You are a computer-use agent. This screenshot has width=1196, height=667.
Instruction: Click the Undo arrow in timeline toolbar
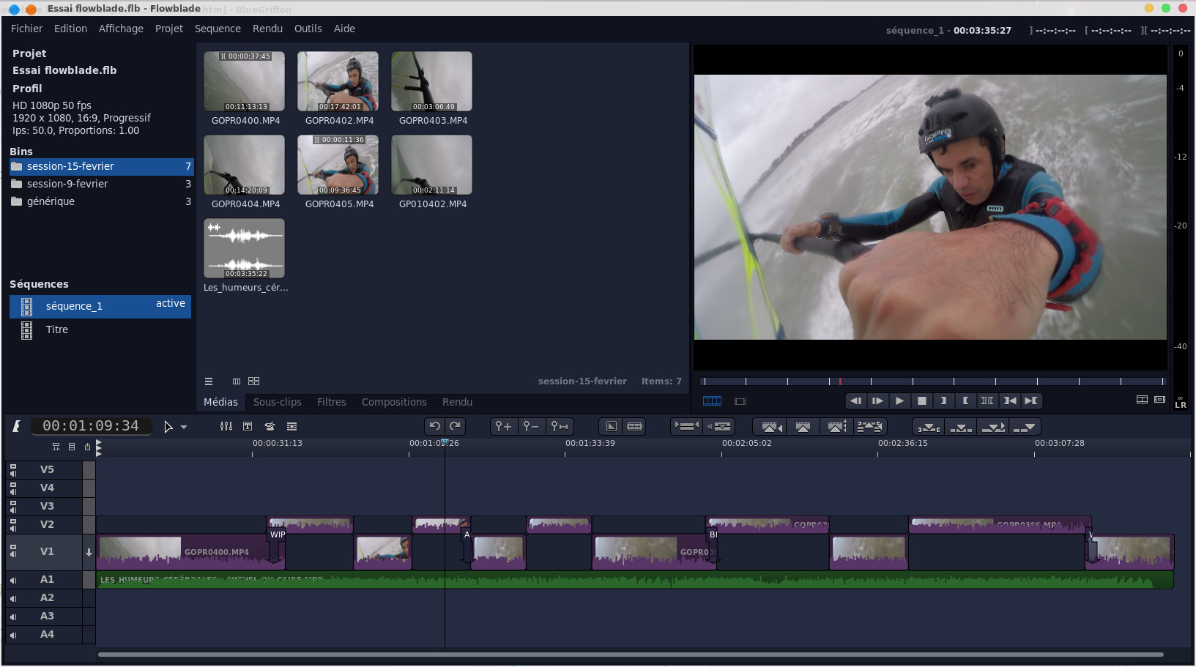[x=434, y=426]
